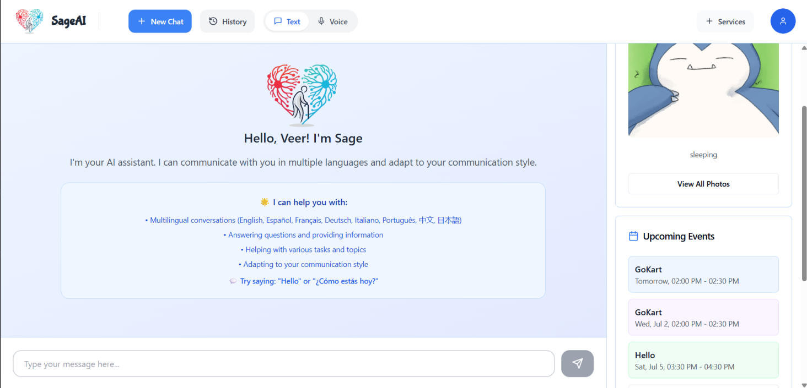Click the calendar icon beside Upcoming Events

point(633,236)
